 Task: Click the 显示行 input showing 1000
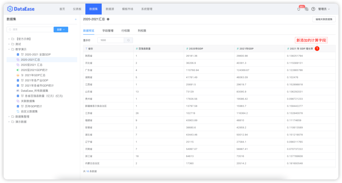pyautogui.click(x=111, y=40)
